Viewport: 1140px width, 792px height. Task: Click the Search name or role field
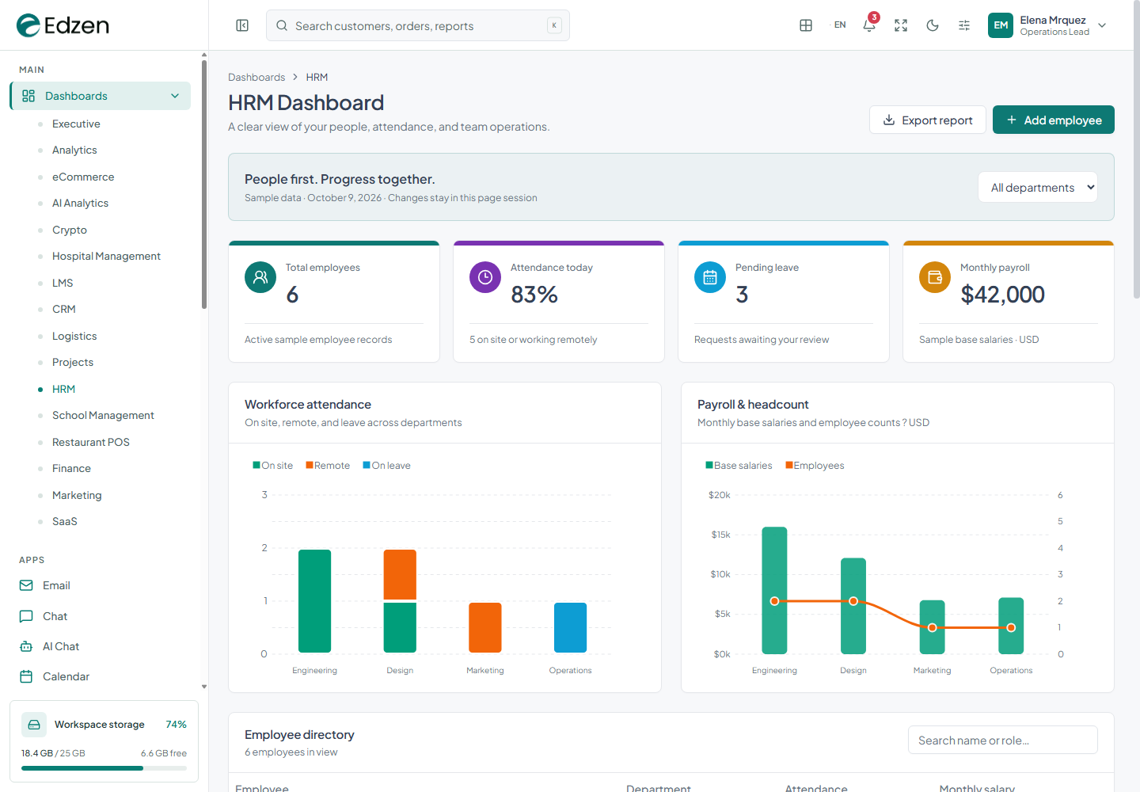[1003, 740]
